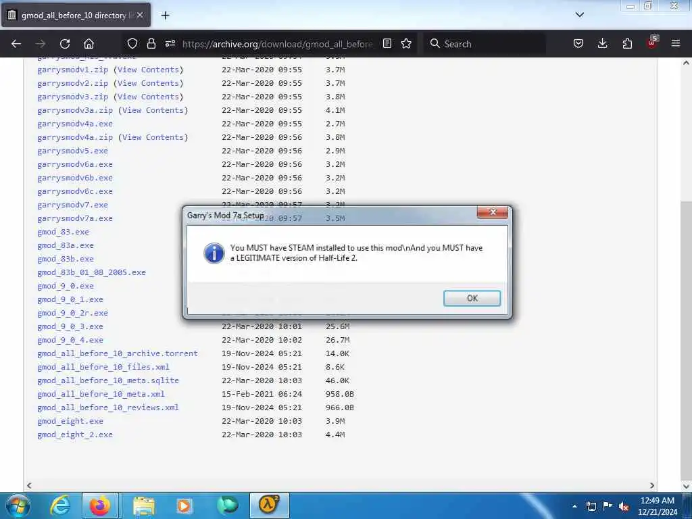Open gmod_all_before_10_archive.torrent
The height and width of the screenshot is (519, 692).
pyautogui.click(x=118, y=353)
